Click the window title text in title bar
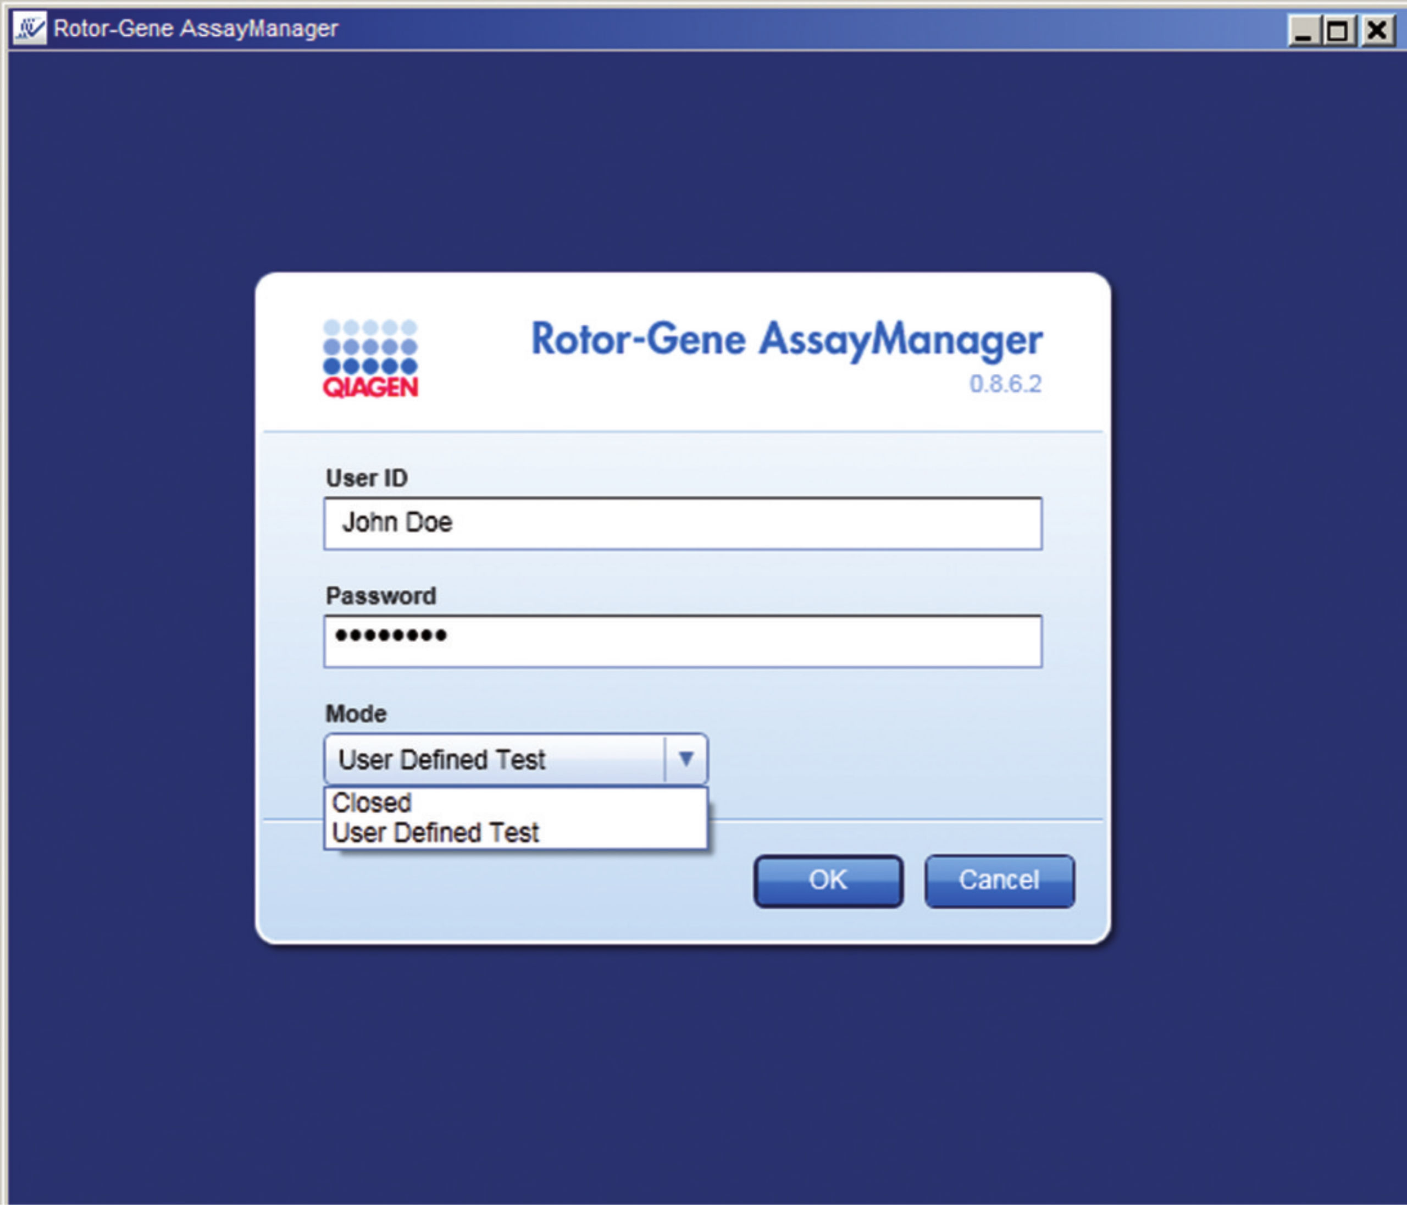Viewport: 1407px width, 1206px height. [196, 29]
